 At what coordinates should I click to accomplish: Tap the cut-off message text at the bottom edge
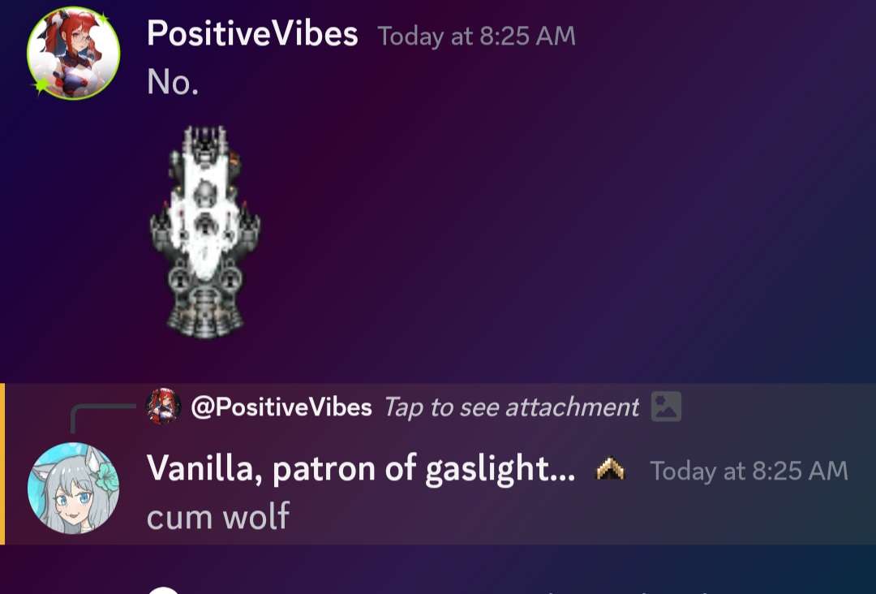(x=629, y=592)
